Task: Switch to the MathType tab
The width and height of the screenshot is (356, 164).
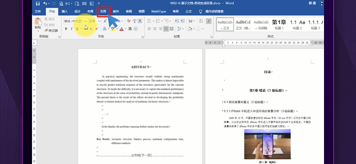Action: point(159,12)
